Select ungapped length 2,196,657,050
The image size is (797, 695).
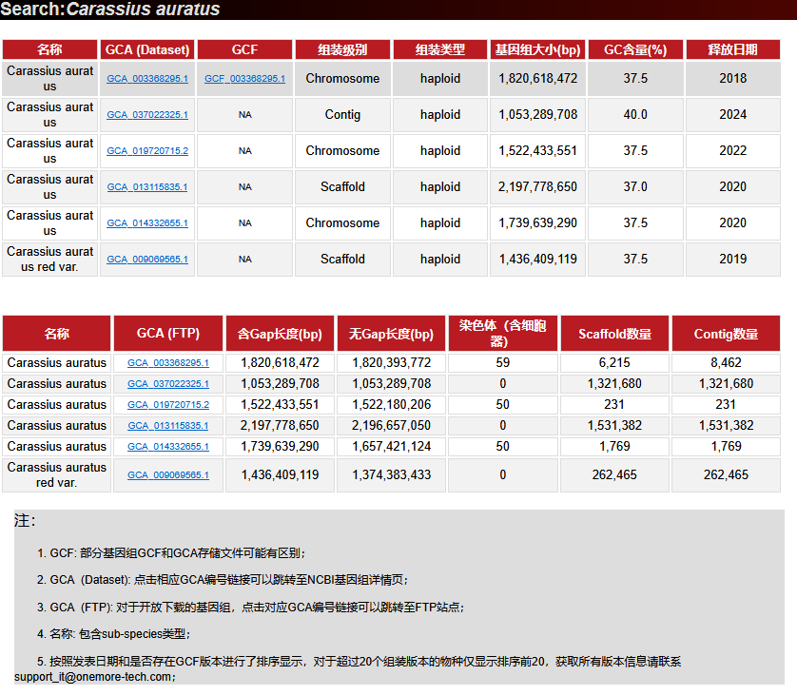pyautogui.click(x=392, y=426)
